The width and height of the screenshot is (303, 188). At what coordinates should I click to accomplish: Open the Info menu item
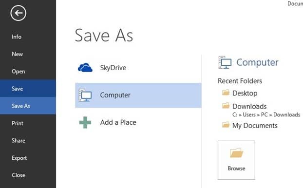click(17, 37)
